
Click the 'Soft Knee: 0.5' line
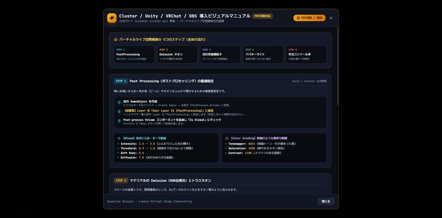[130, 153]
